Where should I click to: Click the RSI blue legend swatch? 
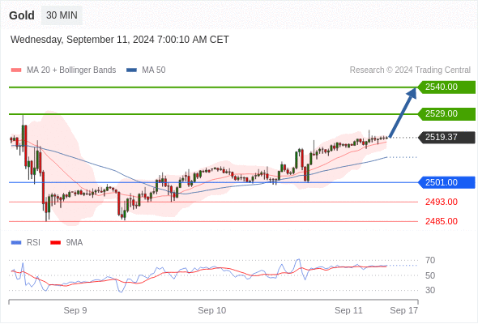click(16, 243)
